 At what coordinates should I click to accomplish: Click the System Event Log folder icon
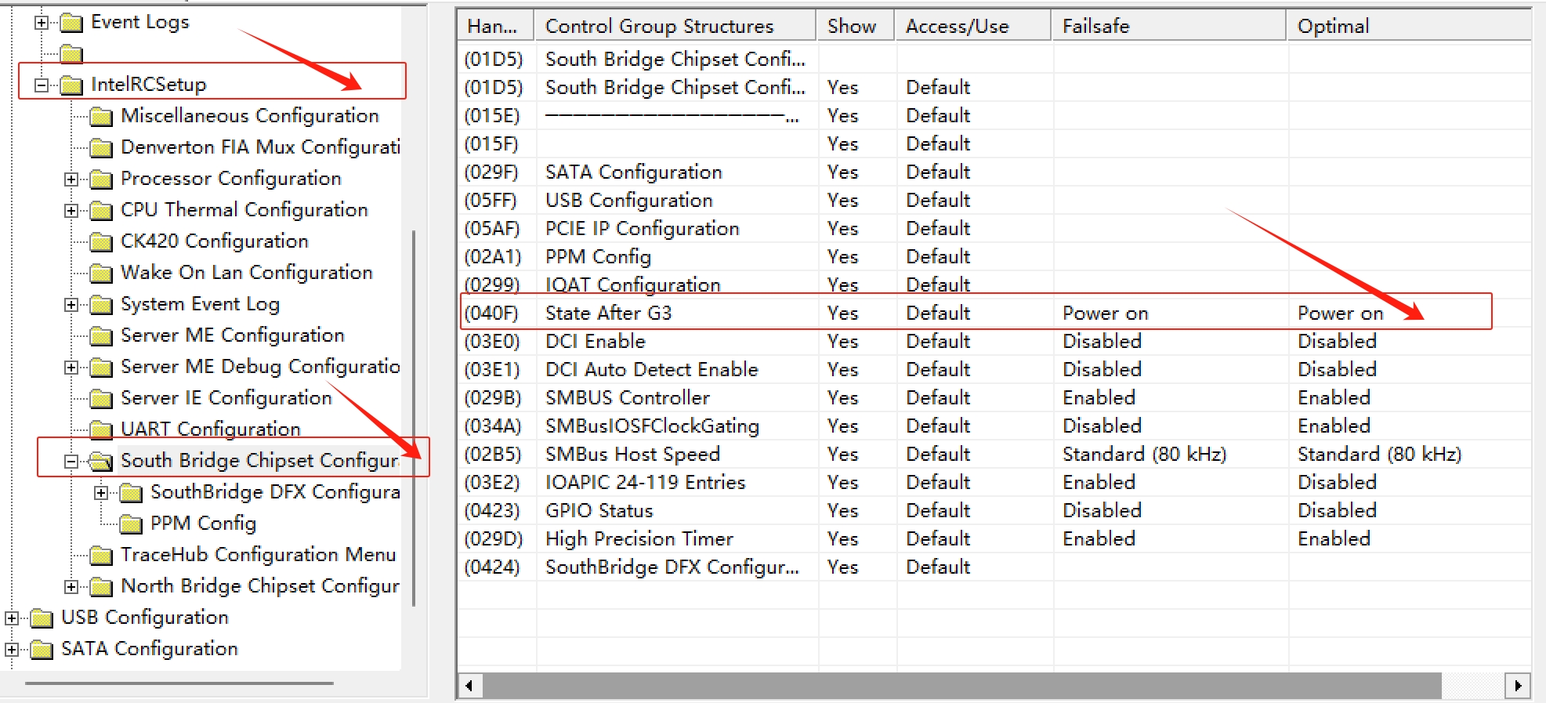click(101, 305)
